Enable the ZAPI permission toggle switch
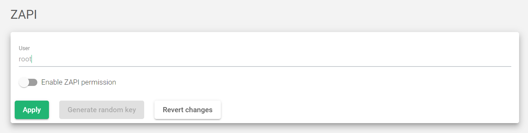Viewport: 528px width, 133px height. pyautogui.click(x=28, y=82)
